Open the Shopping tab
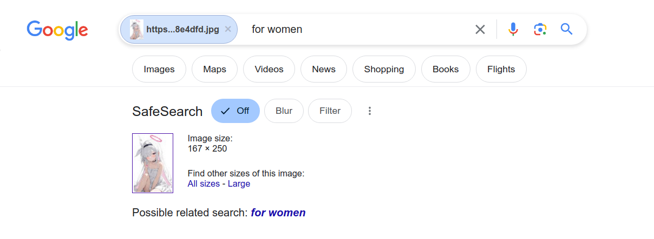654x239 pixels. pyautogui.click(x=384, y=69)
